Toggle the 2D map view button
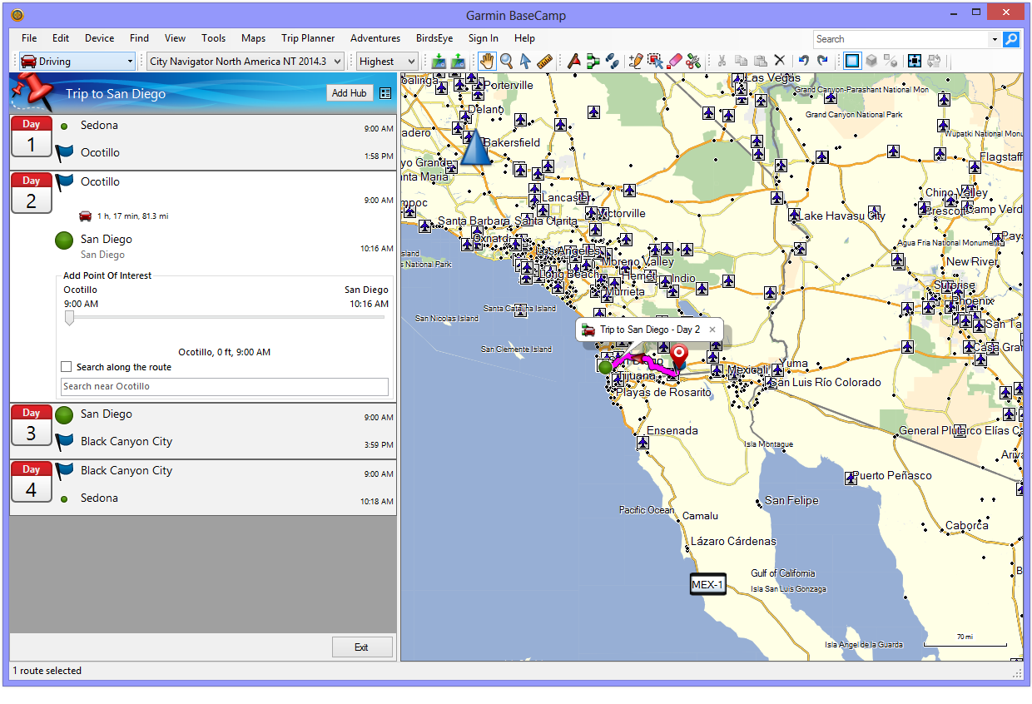 851,61
